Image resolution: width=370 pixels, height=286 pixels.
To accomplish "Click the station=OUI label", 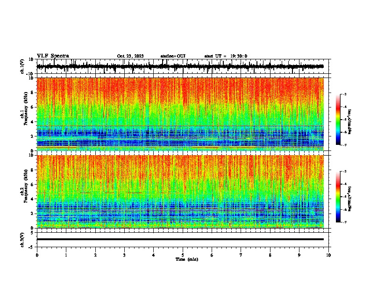I will click(173, 56).
